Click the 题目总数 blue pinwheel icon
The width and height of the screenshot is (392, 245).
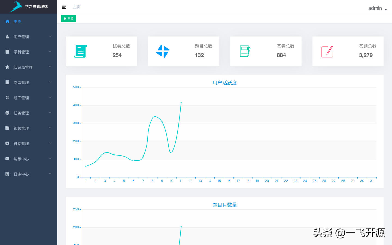pos(163,51)
